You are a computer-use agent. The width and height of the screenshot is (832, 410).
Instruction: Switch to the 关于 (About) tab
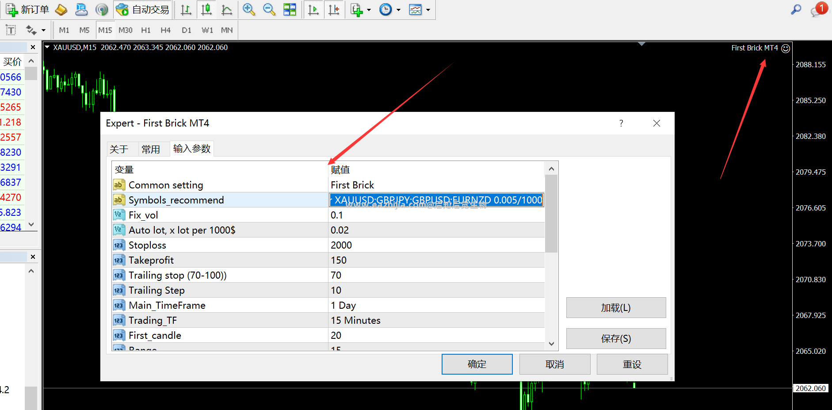click(119, 149)
